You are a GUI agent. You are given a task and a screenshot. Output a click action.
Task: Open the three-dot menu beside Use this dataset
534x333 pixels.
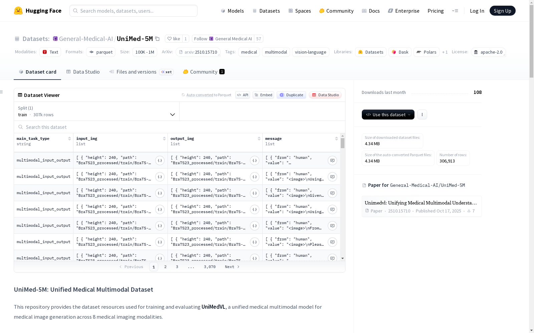(x=422, y=115)
